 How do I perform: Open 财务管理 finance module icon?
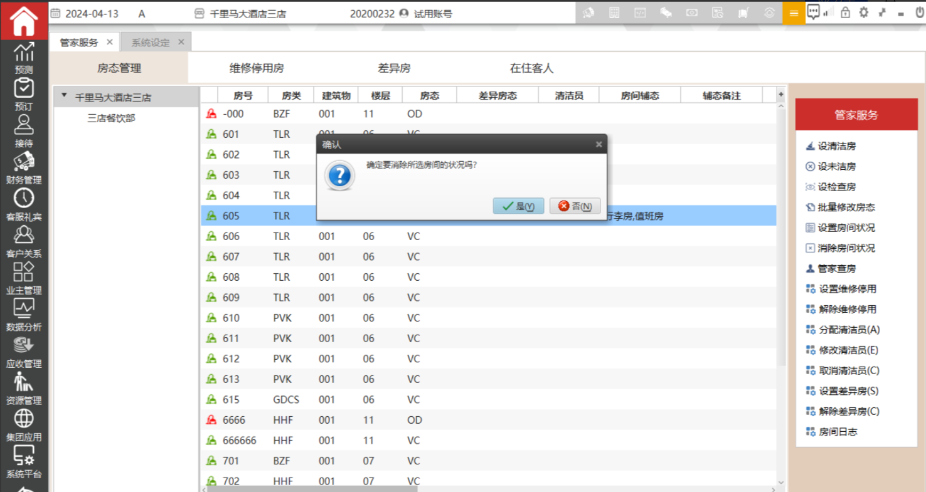(24, 168)
